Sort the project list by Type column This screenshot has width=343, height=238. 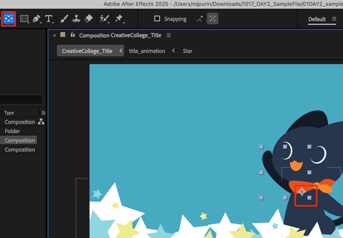(9, 113)
